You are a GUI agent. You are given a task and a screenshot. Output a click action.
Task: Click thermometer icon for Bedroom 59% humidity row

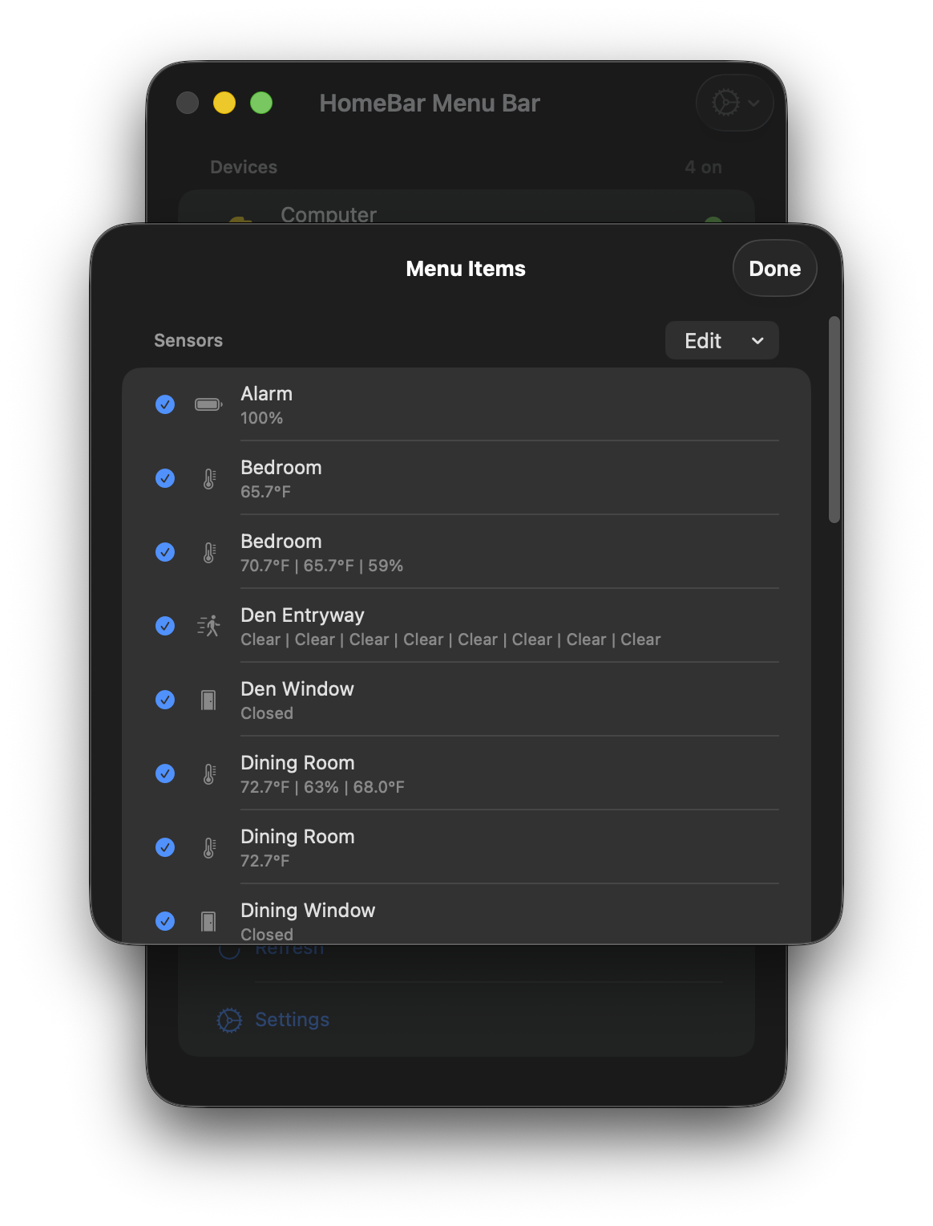pos(208,553)
